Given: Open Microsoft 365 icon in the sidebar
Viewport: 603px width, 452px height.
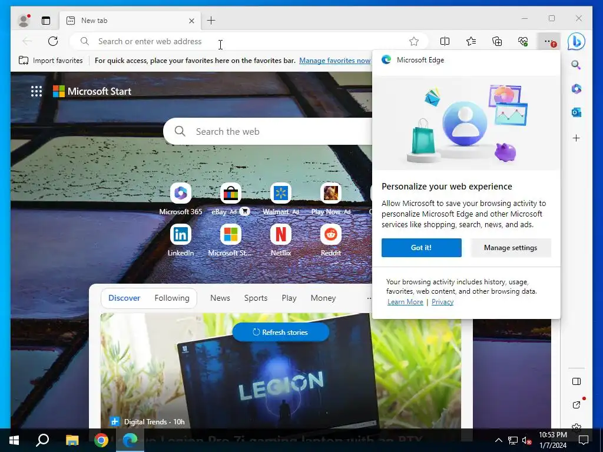Looking at the screenshot, I should pyautogui.click(x=576, y=89).
